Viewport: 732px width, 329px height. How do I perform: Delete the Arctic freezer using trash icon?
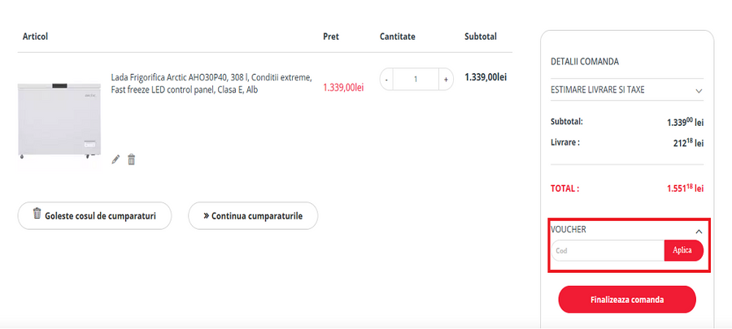[x=131, y=159]
